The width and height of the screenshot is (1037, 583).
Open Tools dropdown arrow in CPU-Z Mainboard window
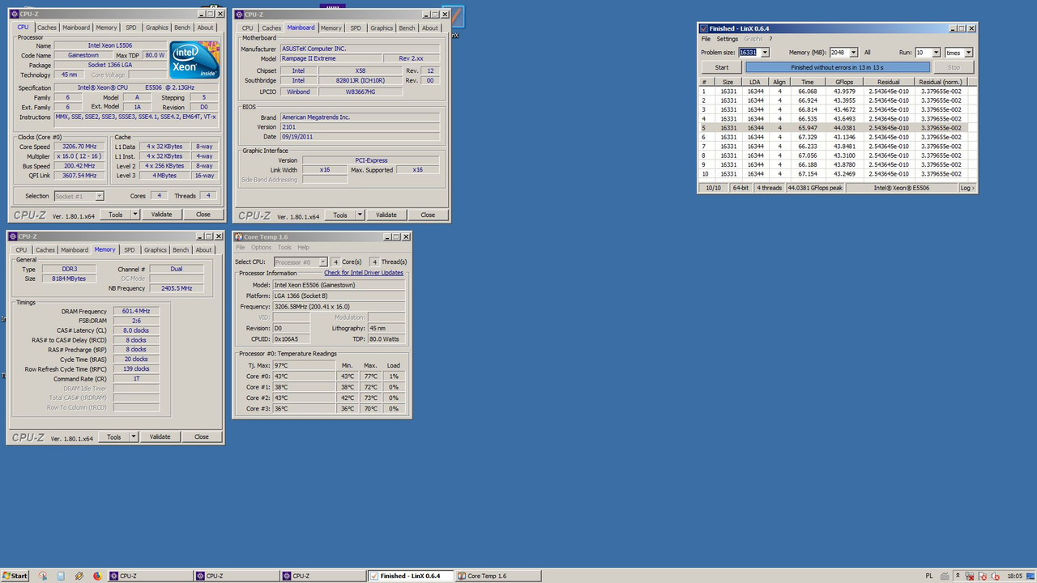tap(359, 215)
